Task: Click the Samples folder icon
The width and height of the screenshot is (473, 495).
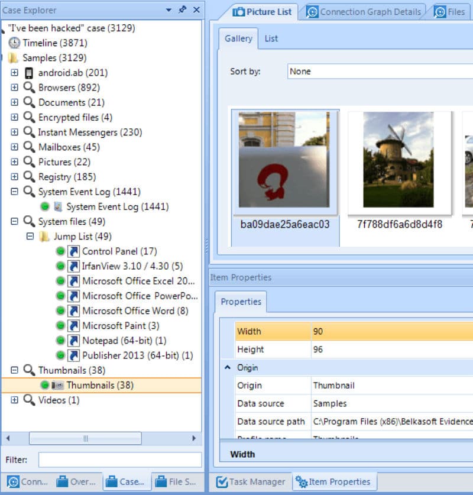Action: coord(13,58)
